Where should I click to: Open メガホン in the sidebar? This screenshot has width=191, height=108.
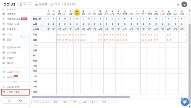click(10, 35)
